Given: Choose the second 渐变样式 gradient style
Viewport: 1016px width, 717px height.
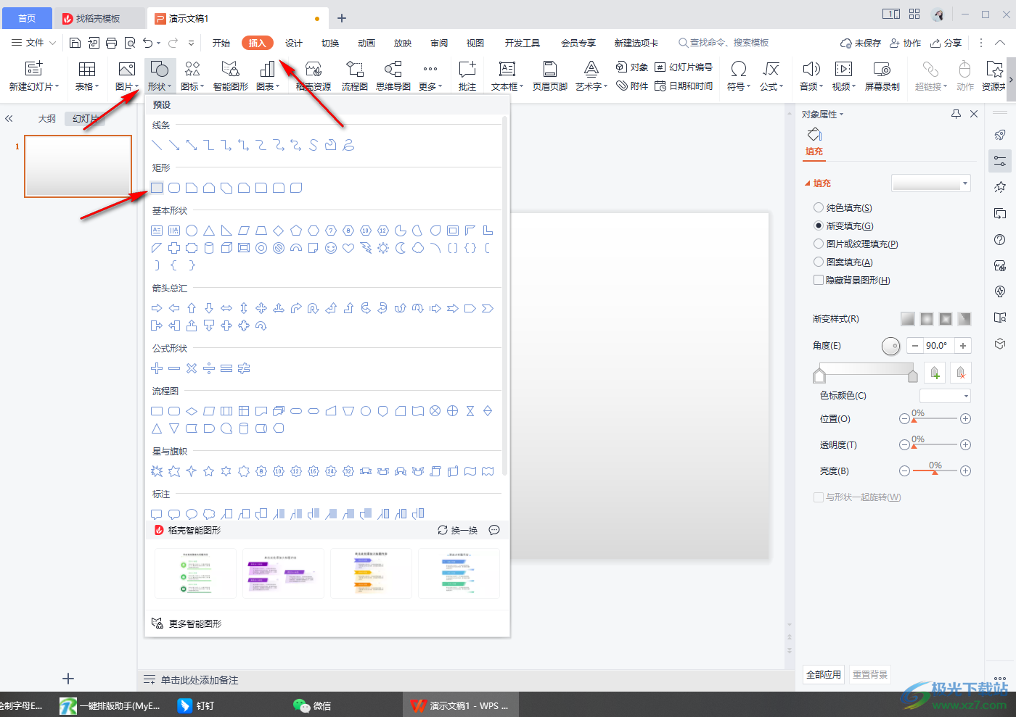Looking at the screenshot, I should click(x=927, y=319).
